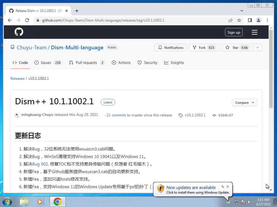Open Notifications button
The image size is (277, 207).
point(170,47)
